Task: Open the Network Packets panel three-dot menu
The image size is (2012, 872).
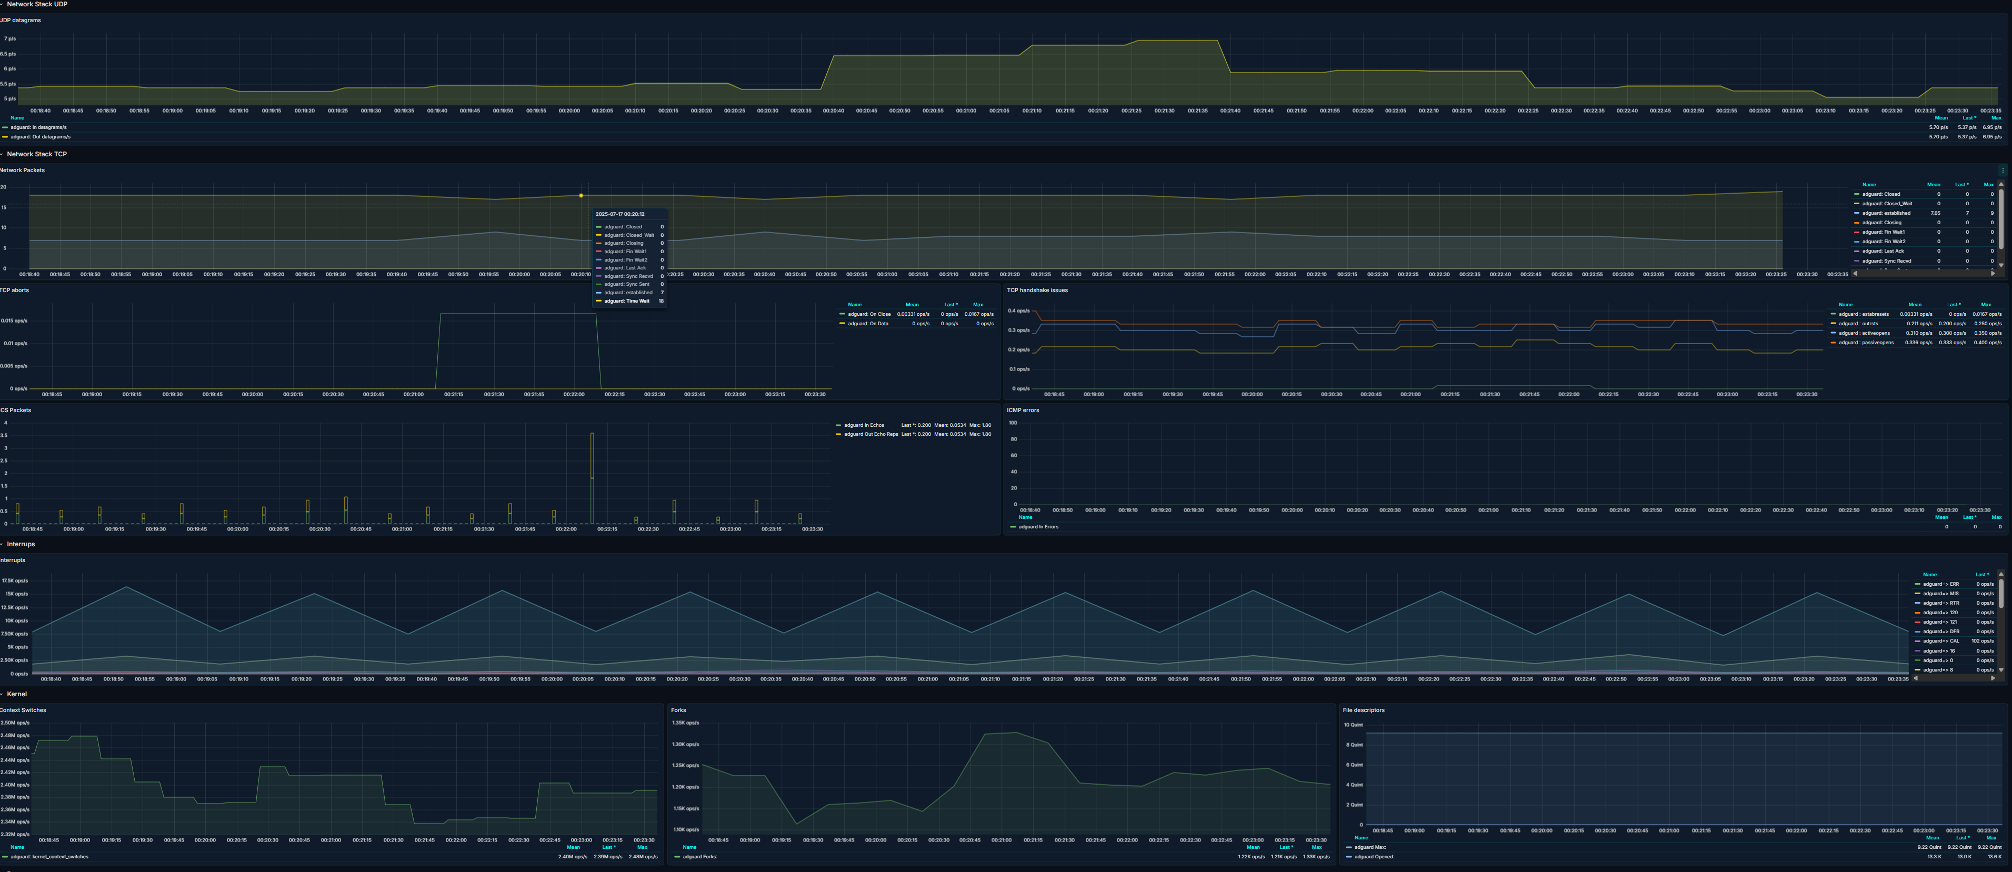Action: click(x=2002, y=170)
